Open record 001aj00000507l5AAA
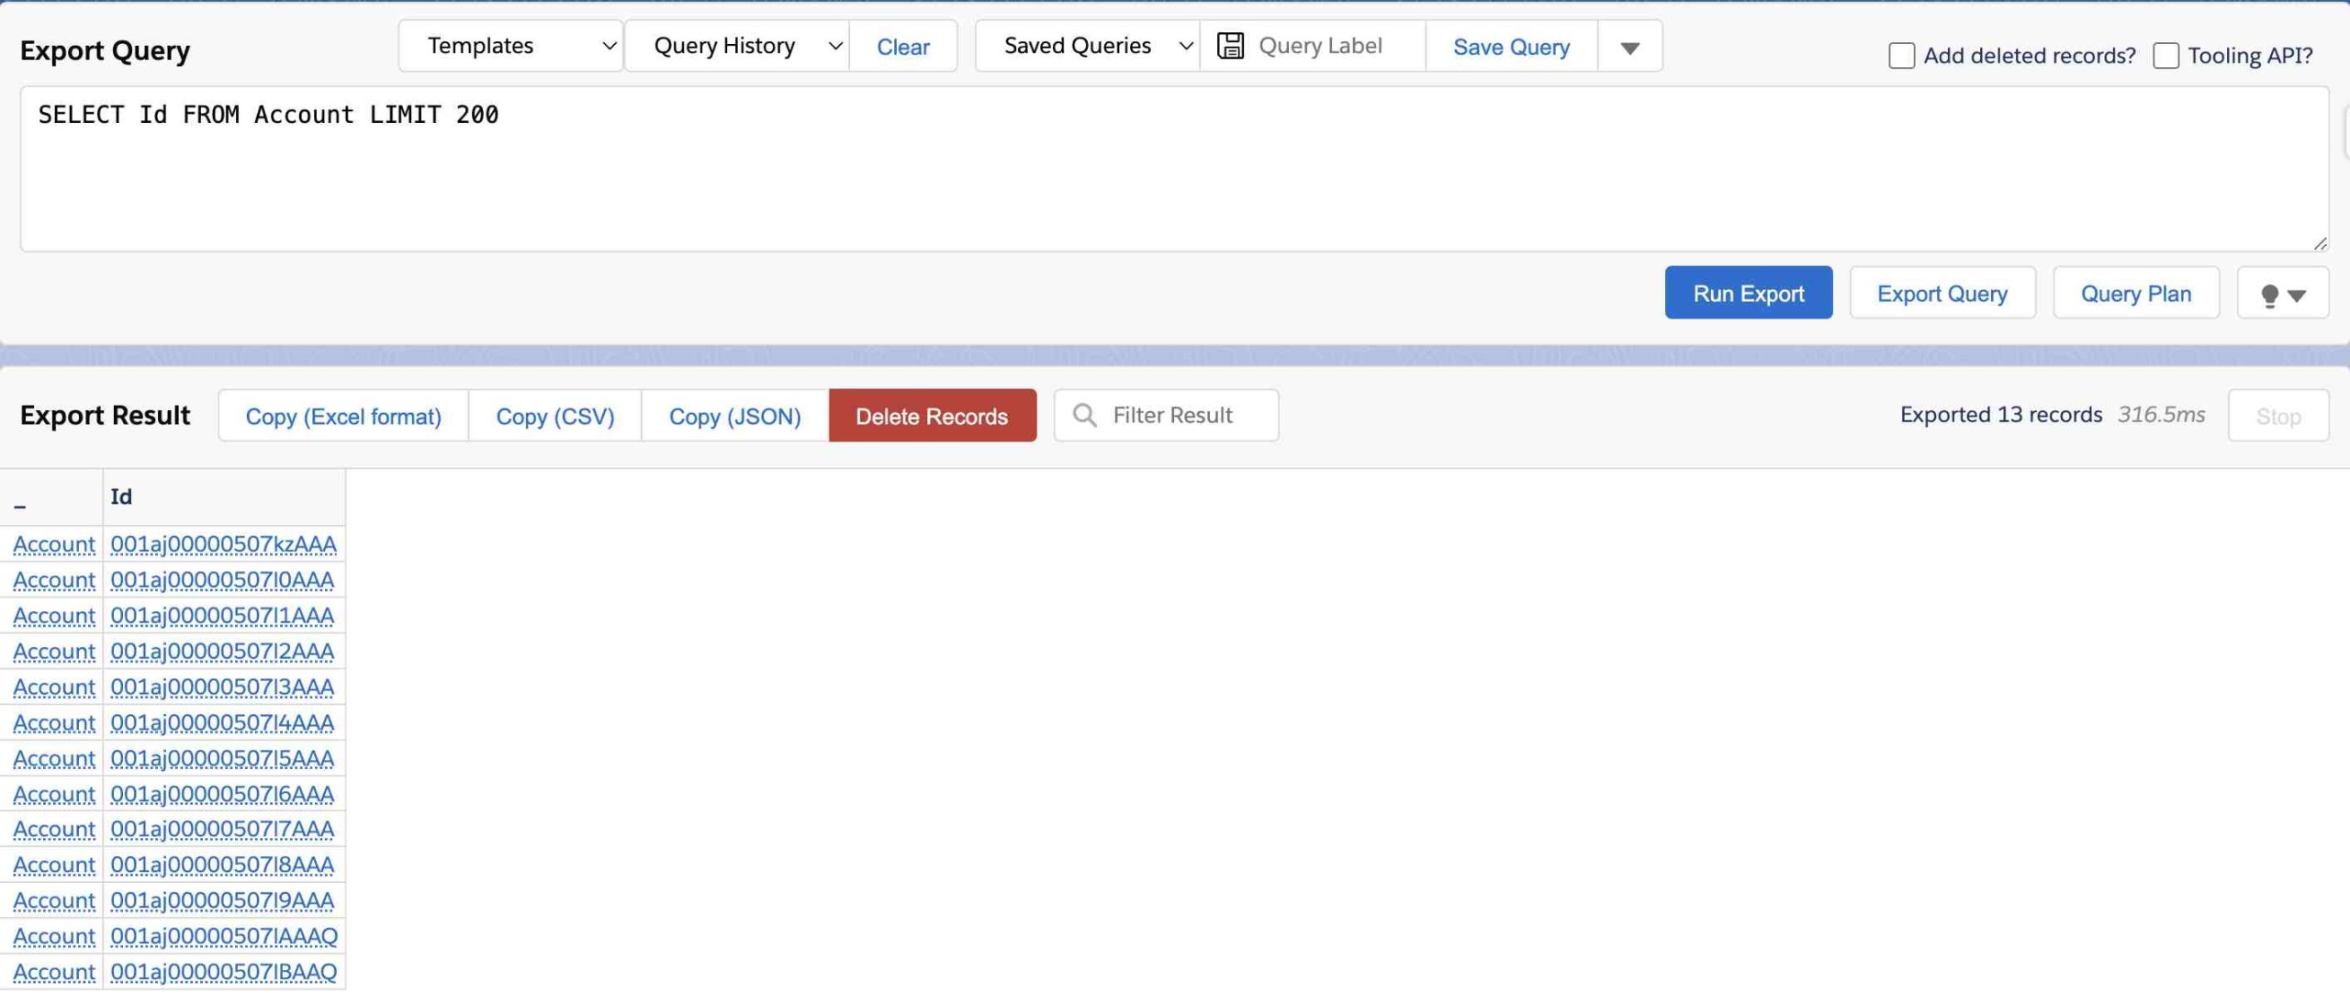This screenshot has height=1005, width=2350. 222,759
